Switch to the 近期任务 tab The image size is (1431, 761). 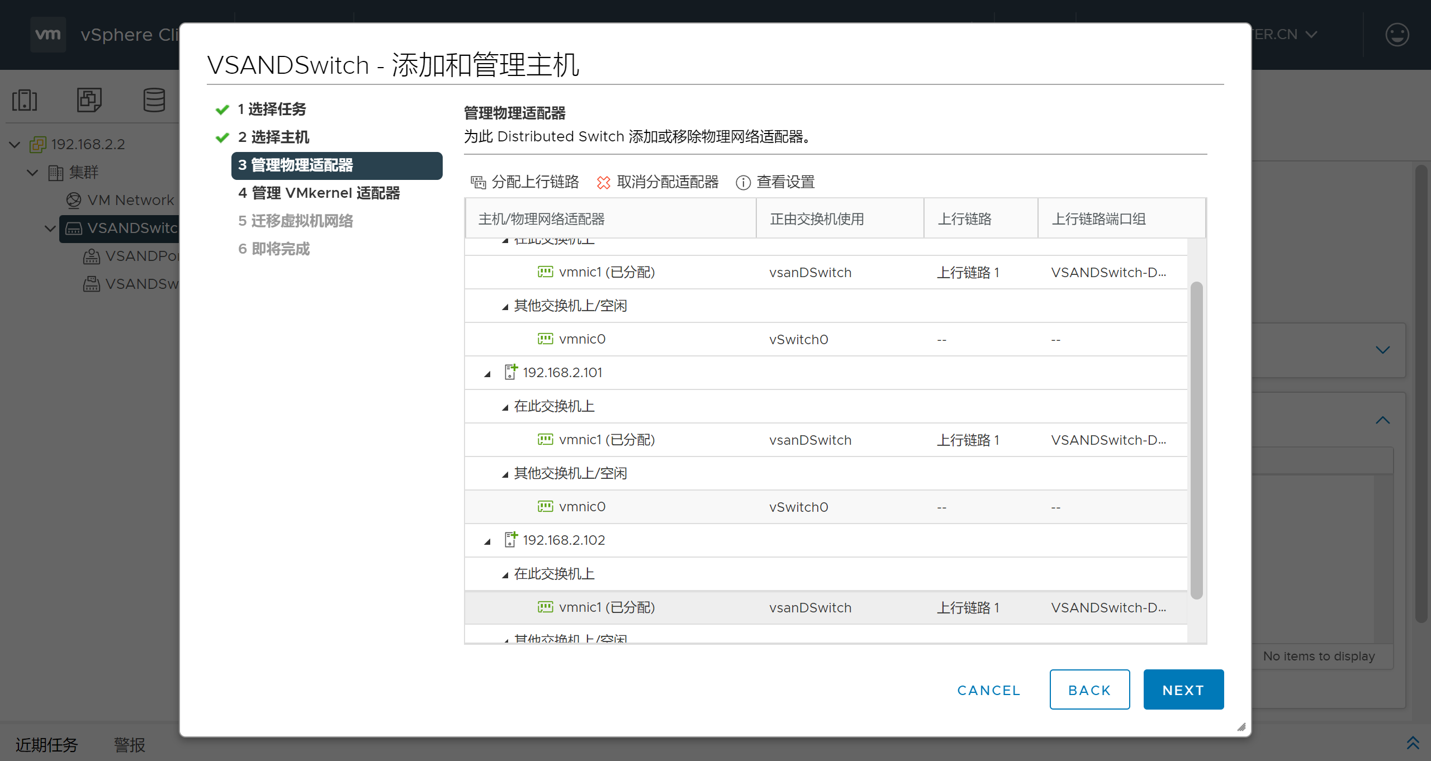[47, 744]
